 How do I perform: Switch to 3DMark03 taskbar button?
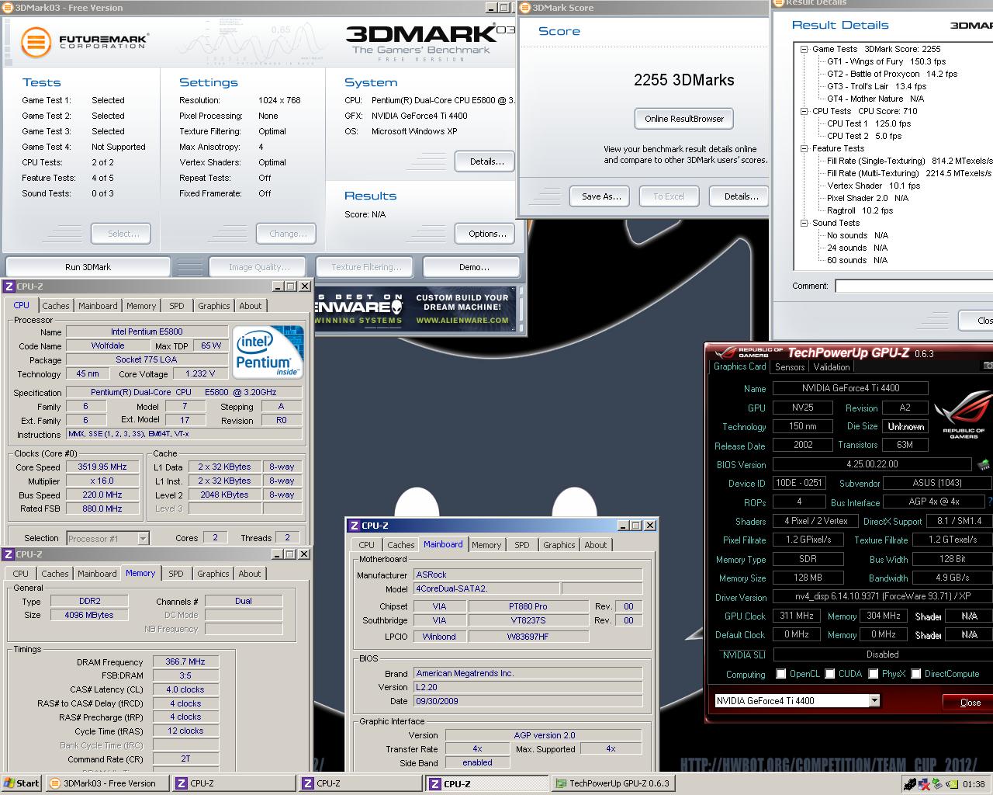pos(109,783)
